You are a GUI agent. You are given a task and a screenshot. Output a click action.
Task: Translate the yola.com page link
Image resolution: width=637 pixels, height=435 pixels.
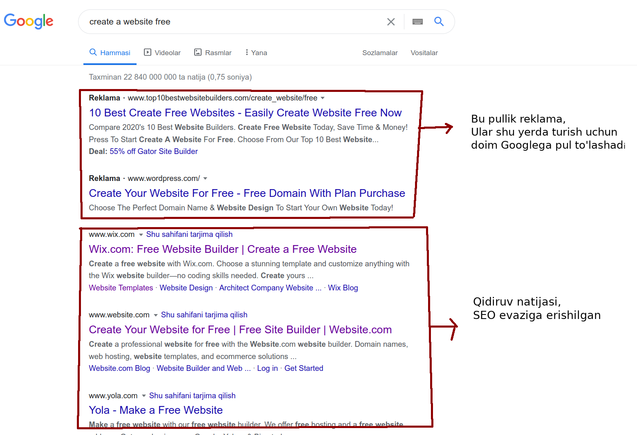click(x=192, y=396)
